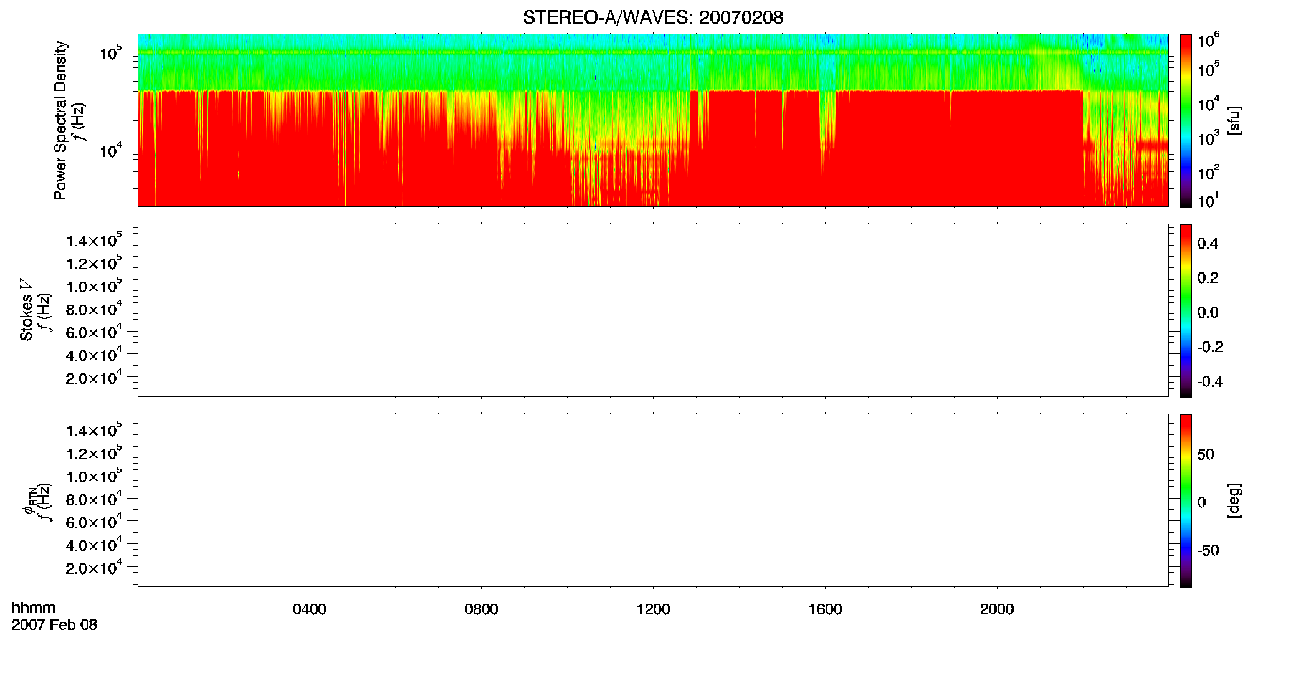Image resolution: width=1306 pixels, height=673 pixels.
Task: Click the Stokes V 1.4×10^5 tick label
Action: [x=94, y=240]
